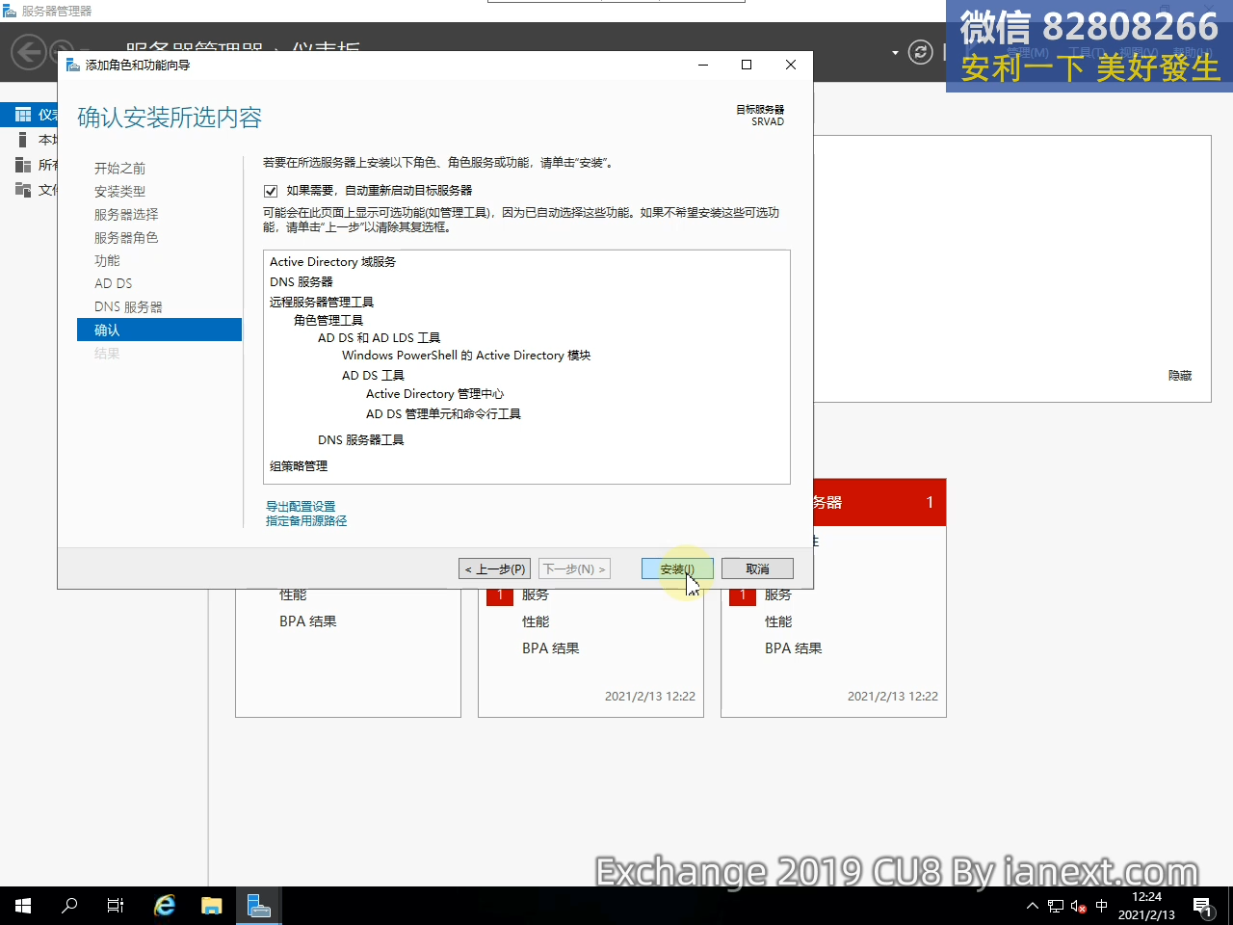Image resolution: width=1233 pixels, height=925 pixels.
Task: Open 性能 in the left tile
Action: click(293, 595)
